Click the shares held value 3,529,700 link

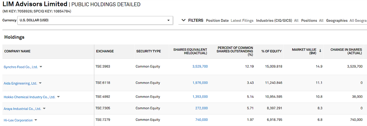200,67
